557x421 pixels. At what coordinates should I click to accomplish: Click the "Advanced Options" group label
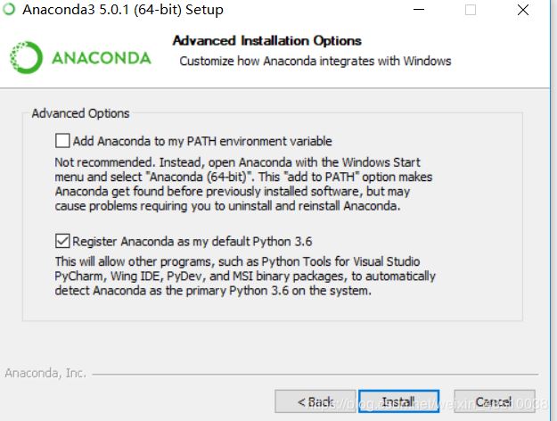[x=80, y=113]
